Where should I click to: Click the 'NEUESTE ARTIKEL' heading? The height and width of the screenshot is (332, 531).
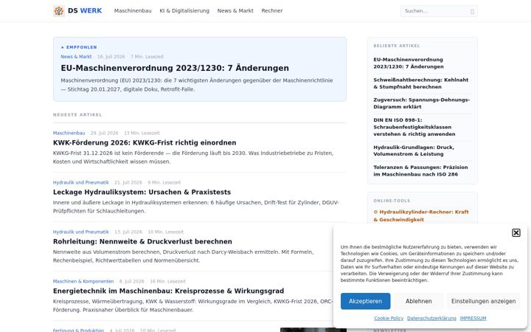[x=77, y=115]
